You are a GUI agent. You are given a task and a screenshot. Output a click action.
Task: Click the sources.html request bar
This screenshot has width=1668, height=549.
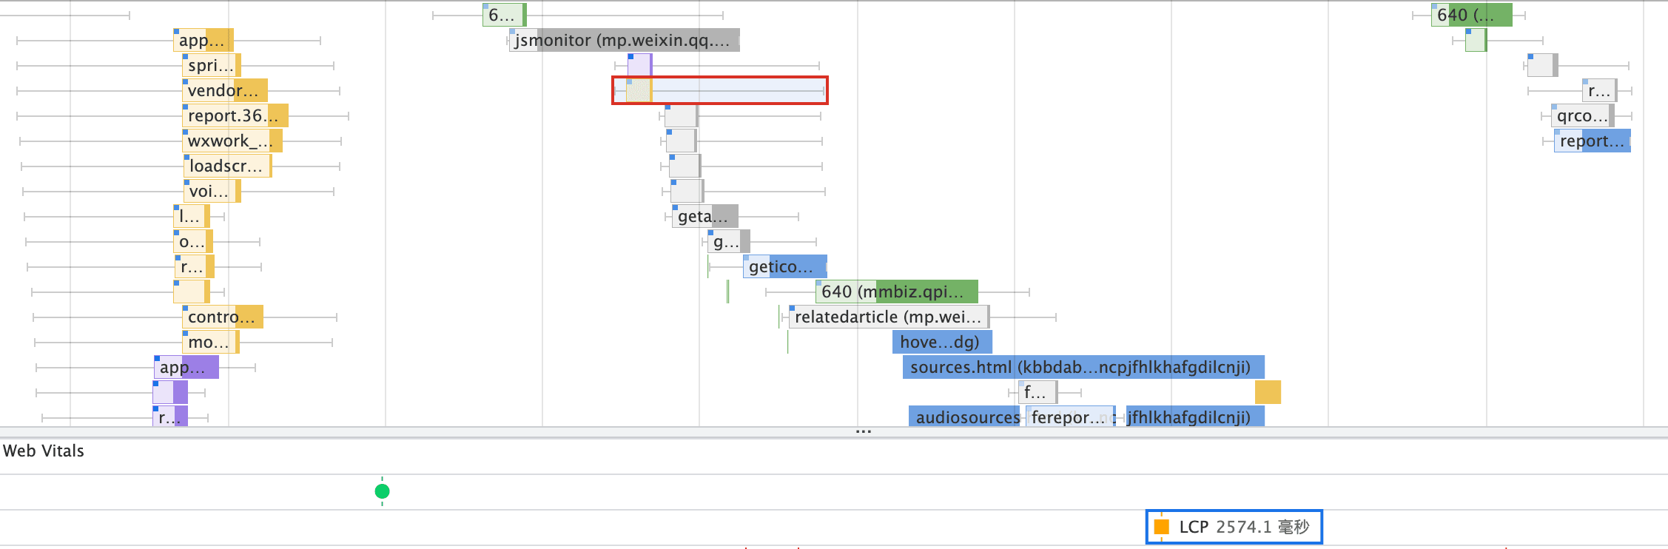coord(1083,367)
